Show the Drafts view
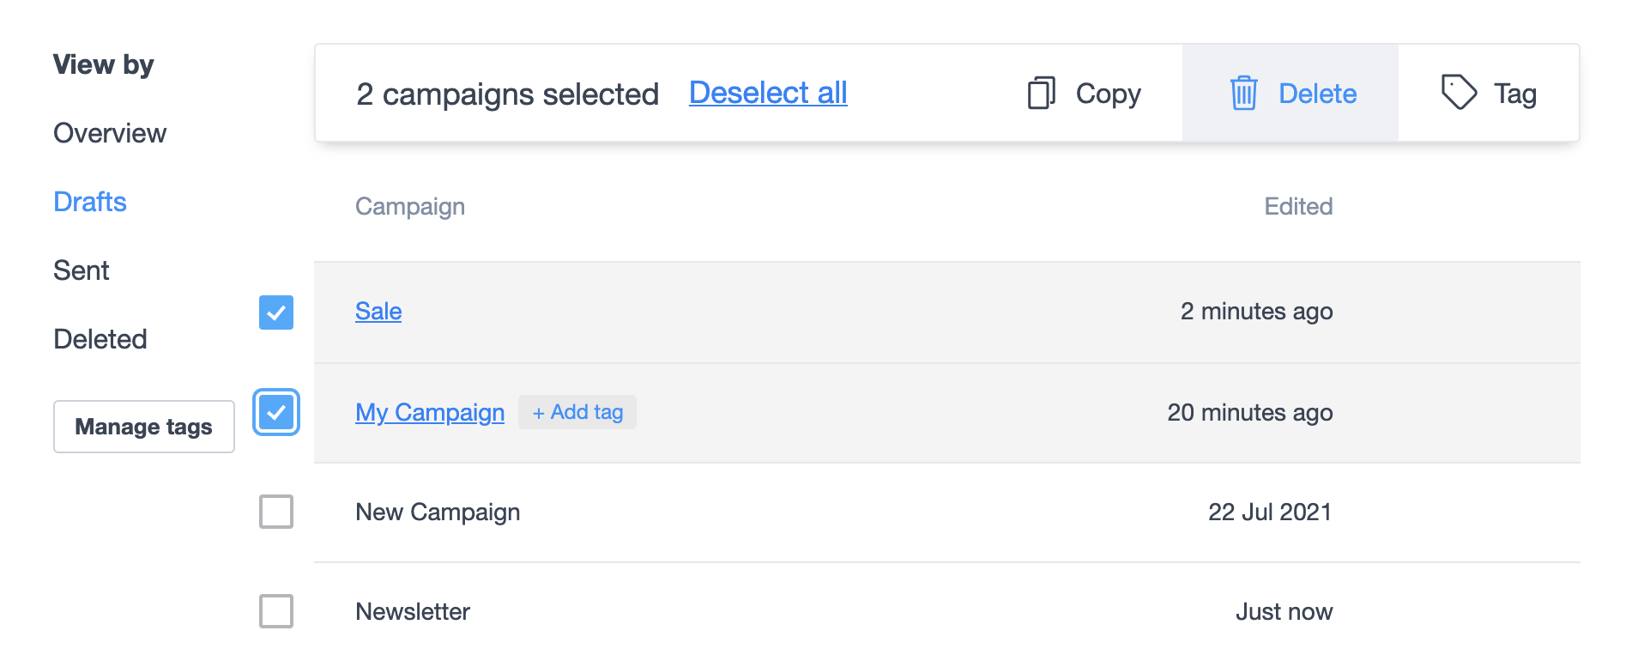Viewport: 1644px width, 661px height. pyautogui.click(x=89, y=202)
